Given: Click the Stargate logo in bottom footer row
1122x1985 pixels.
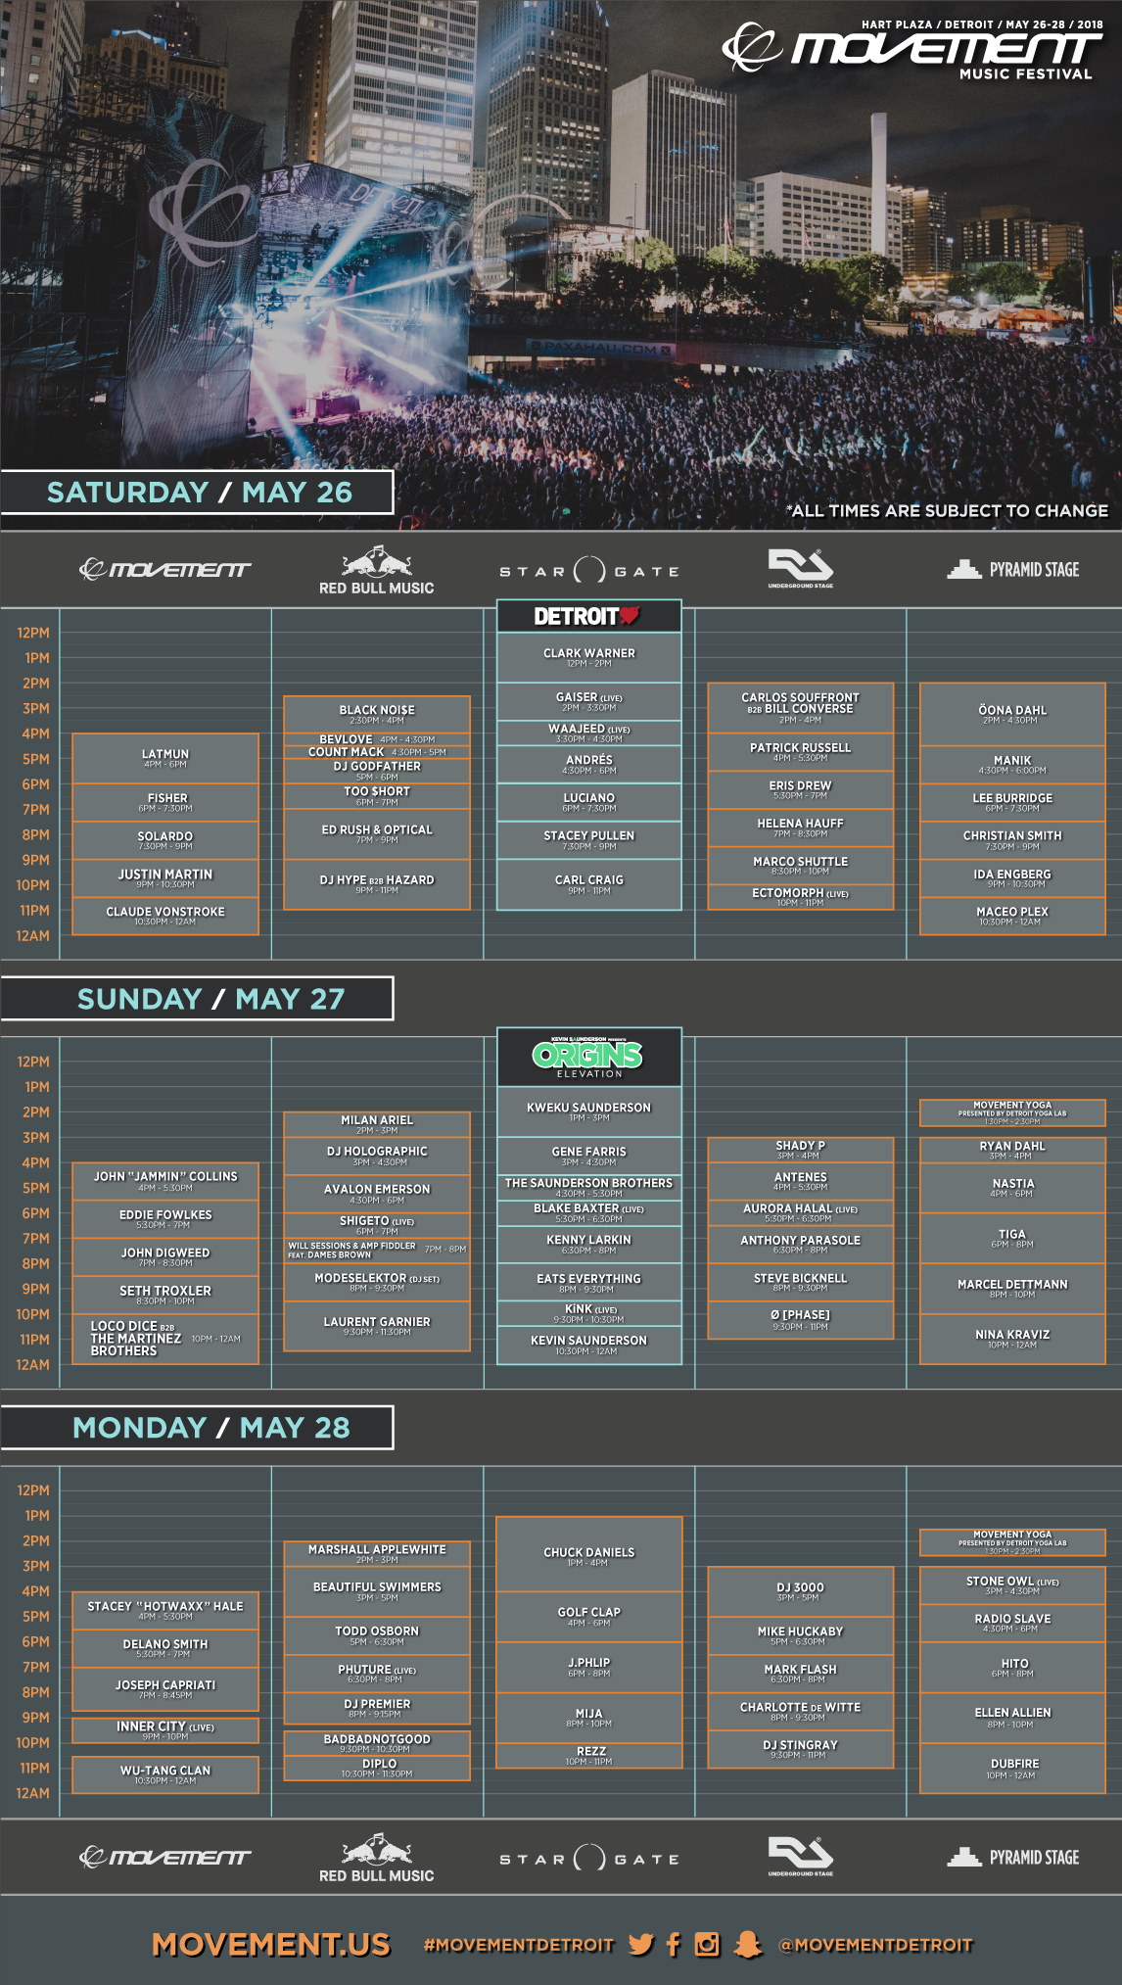Looking at the screenshot, I should click(589, 1859).
